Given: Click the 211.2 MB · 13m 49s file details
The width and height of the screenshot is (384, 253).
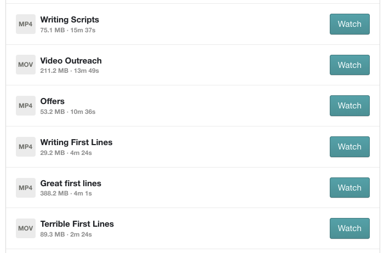Looking at the screenshot, I should point(70,71).
